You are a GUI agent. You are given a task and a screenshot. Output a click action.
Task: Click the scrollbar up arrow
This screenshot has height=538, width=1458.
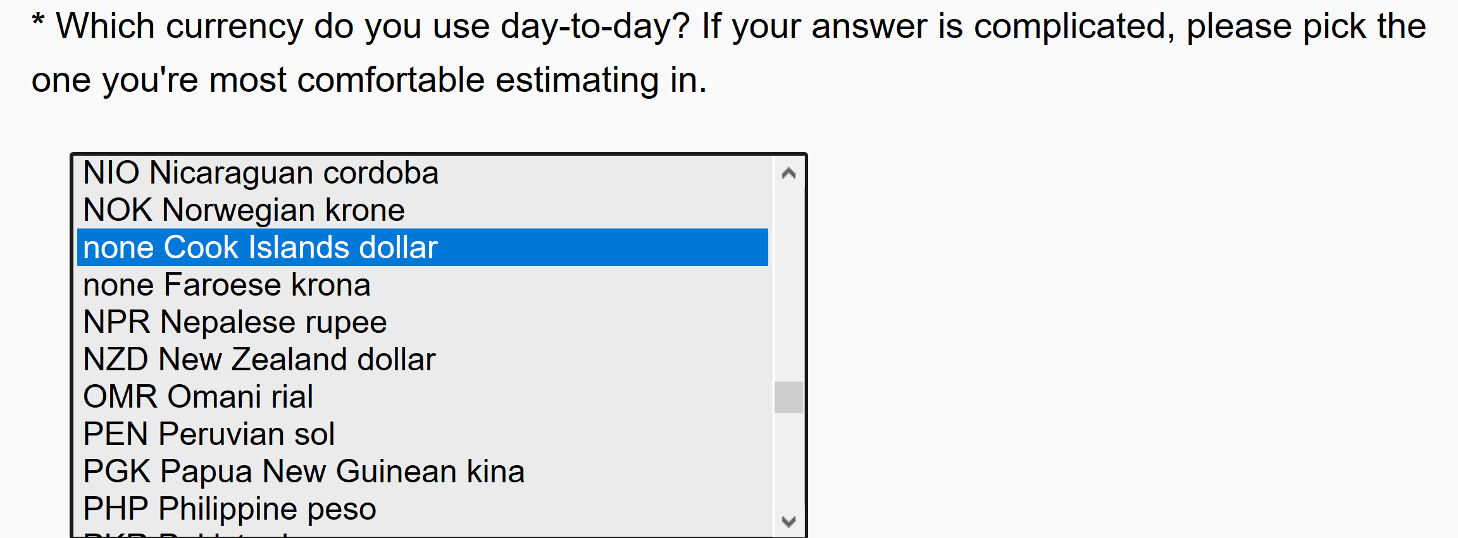click(788, 173)
